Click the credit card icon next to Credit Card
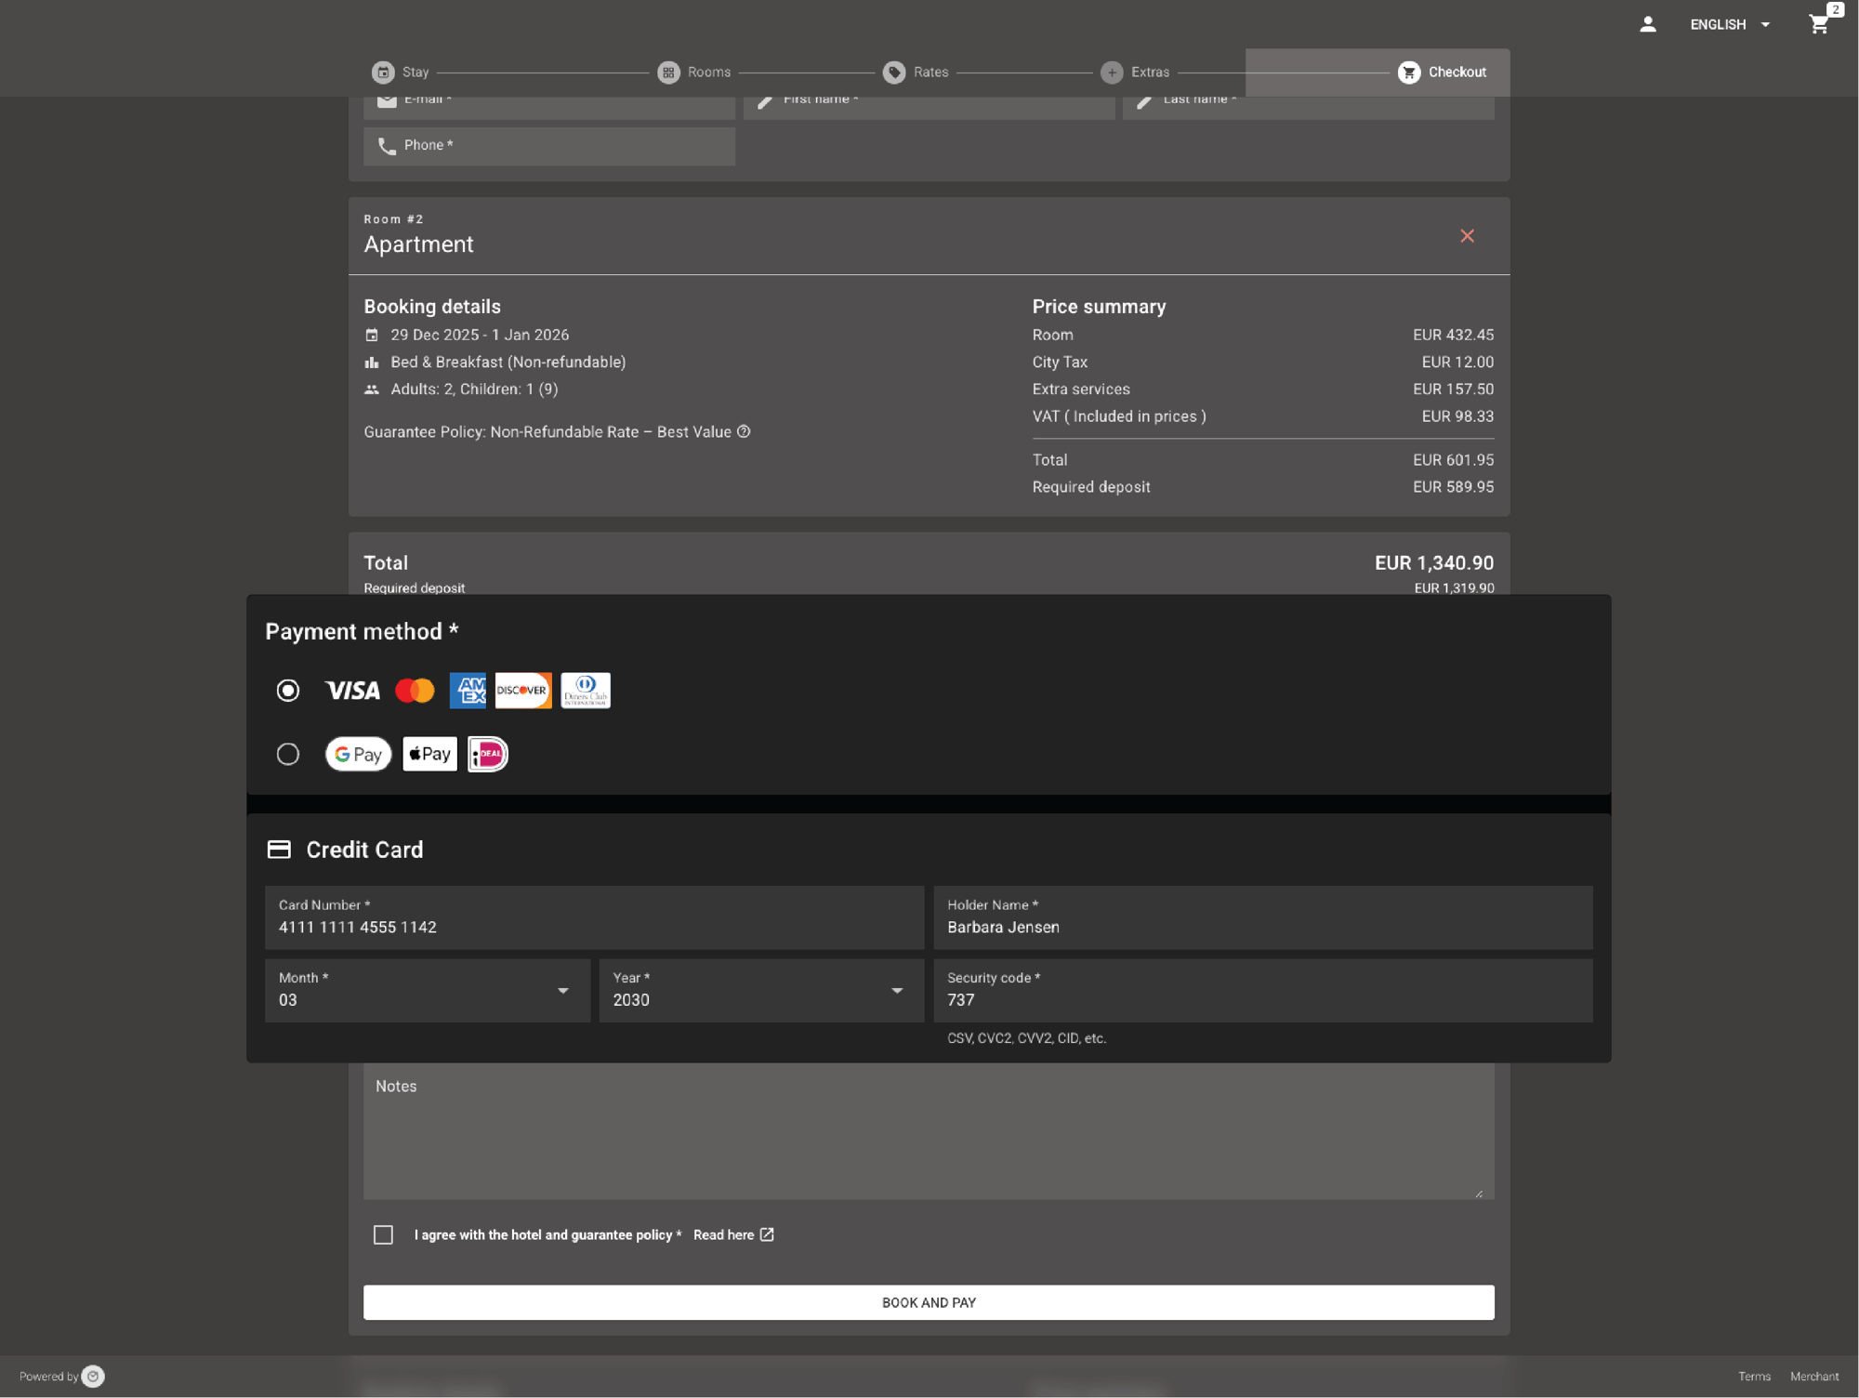1859x1398 pixels. (x=279, y=849)
